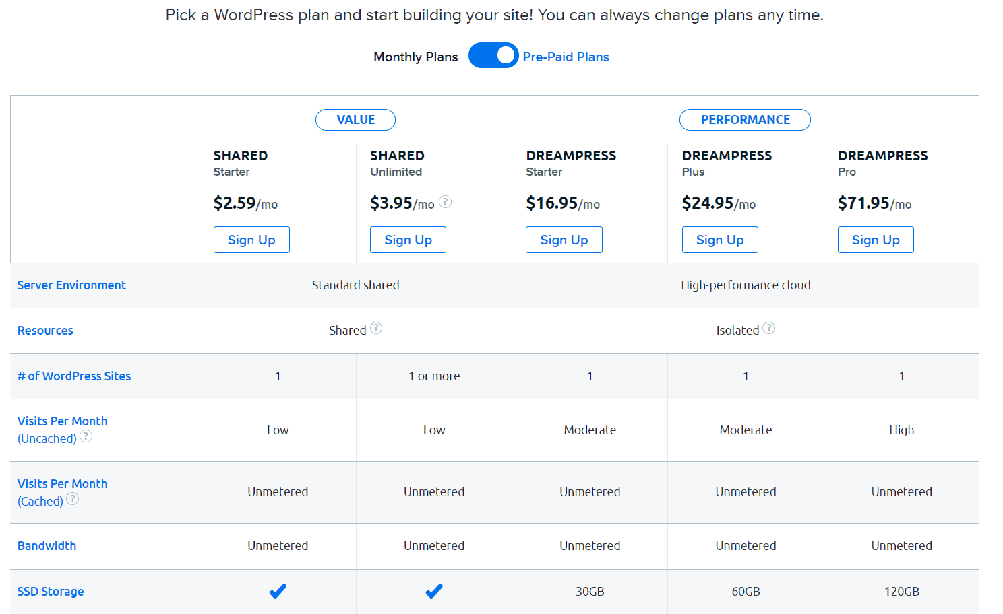Open the Server Environment feature link
Viewport: 1003px width, 614px height.
click(71, 285)
